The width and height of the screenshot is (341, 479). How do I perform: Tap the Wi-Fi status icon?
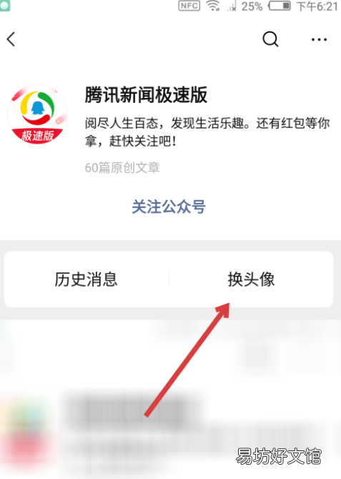click(213, 6)
